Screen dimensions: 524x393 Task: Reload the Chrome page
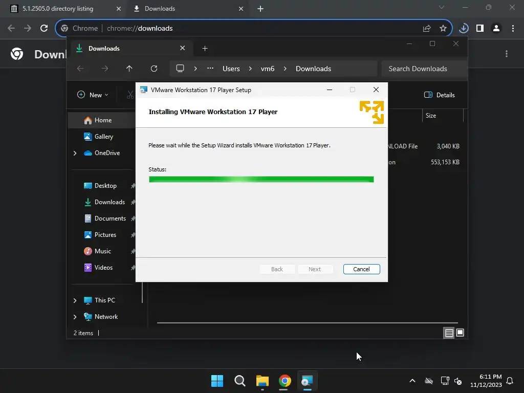pyautogui.click(x=44, y=29)
